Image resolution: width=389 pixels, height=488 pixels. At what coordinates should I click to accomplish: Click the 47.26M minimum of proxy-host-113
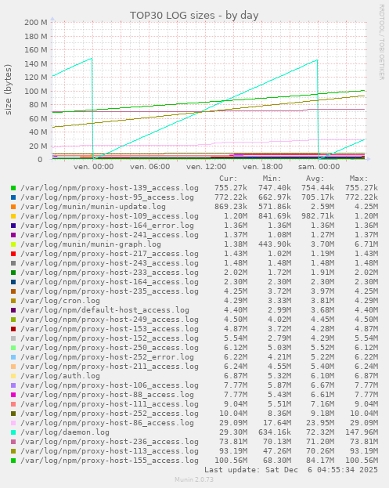point(277,451)
